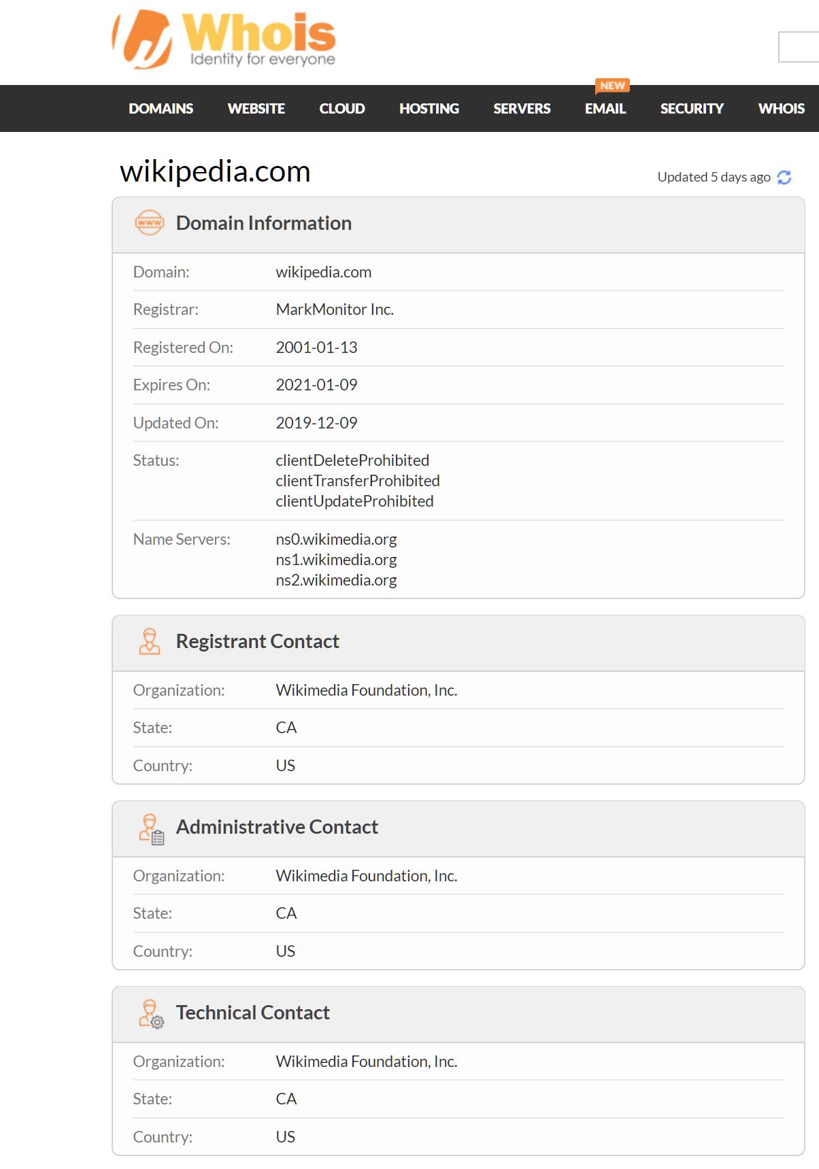Open the Domains menu
The height and width of the screenshot is (1169, 819).
[x=161, y=109]
